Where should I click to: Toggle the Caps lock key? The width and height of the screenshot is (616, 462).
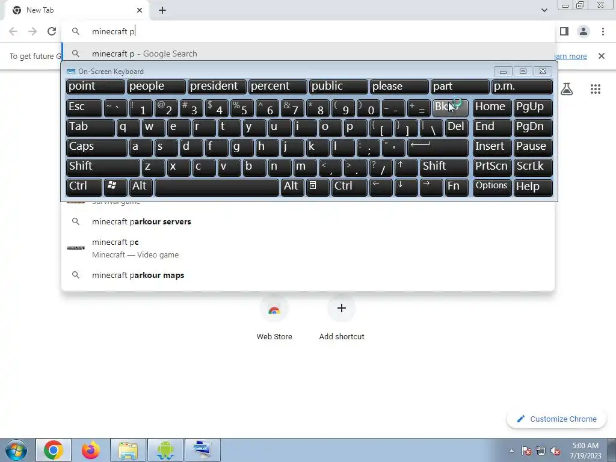click(x=97, y=147)
